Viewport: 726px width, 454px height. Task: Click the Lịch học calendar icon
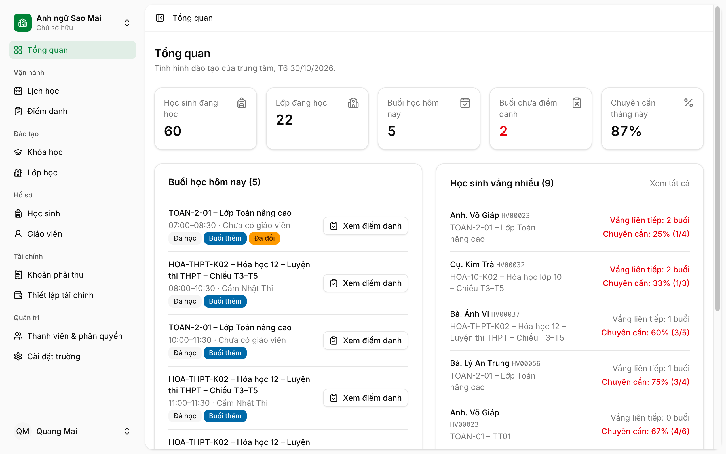(18, 91)
